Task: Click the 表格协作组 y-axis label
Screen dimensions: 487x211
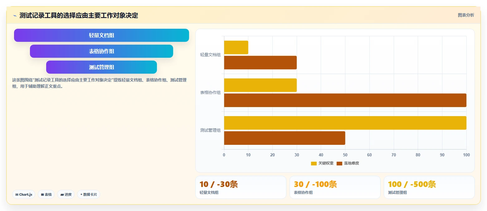Action: coord(210,92)
